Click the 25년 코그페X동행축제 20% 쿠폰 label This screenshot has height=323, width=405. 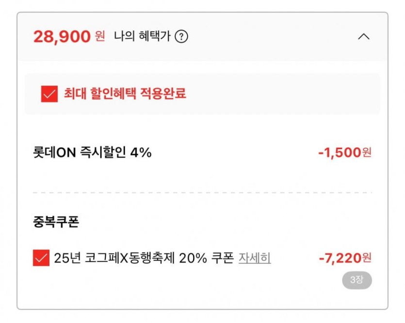pyautogui.click(x=144, y=258)
